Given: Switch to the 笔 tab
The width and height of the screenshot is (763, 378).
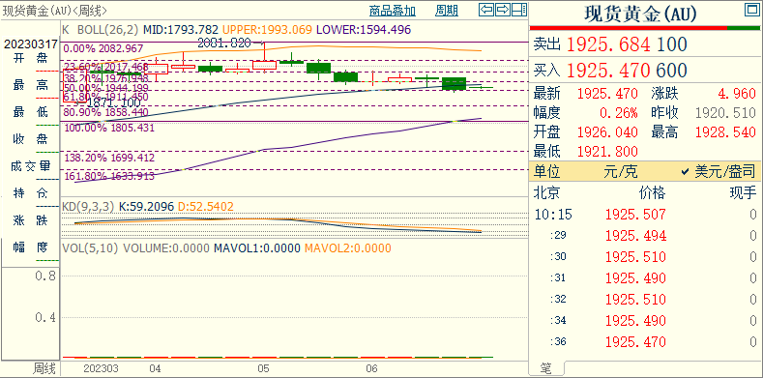Looking at the screenshot, I should [546, 369].
